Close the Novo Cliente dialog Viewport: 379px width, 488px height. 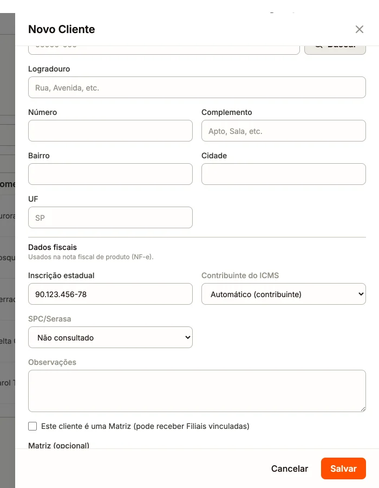pyautogui.click(x=360, y=29)
